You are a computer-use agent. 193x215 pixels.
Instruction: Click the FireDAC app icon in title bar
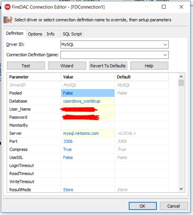click(x=7, y=7)
